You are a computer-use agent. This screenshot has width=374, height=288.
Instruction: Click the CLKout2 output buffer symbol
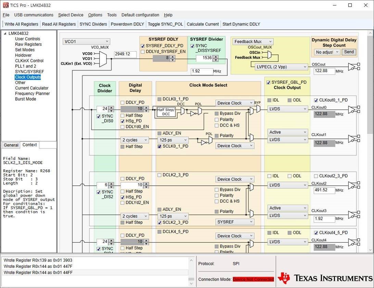click(x=354, y=185)
